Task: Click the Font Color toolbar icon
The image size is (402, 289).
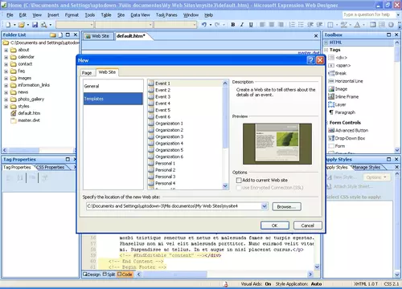Action: coord(357,25)
